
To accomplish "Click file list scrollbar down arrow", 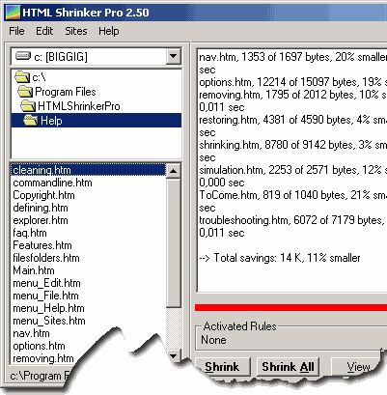I will tap(174, 355).
